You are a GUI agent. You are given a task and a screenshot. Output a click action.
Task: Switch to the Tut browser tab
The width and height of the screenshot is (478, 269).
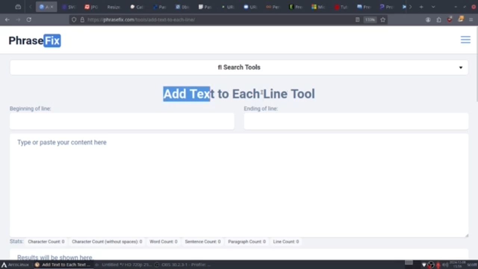(x=341, y=7)
